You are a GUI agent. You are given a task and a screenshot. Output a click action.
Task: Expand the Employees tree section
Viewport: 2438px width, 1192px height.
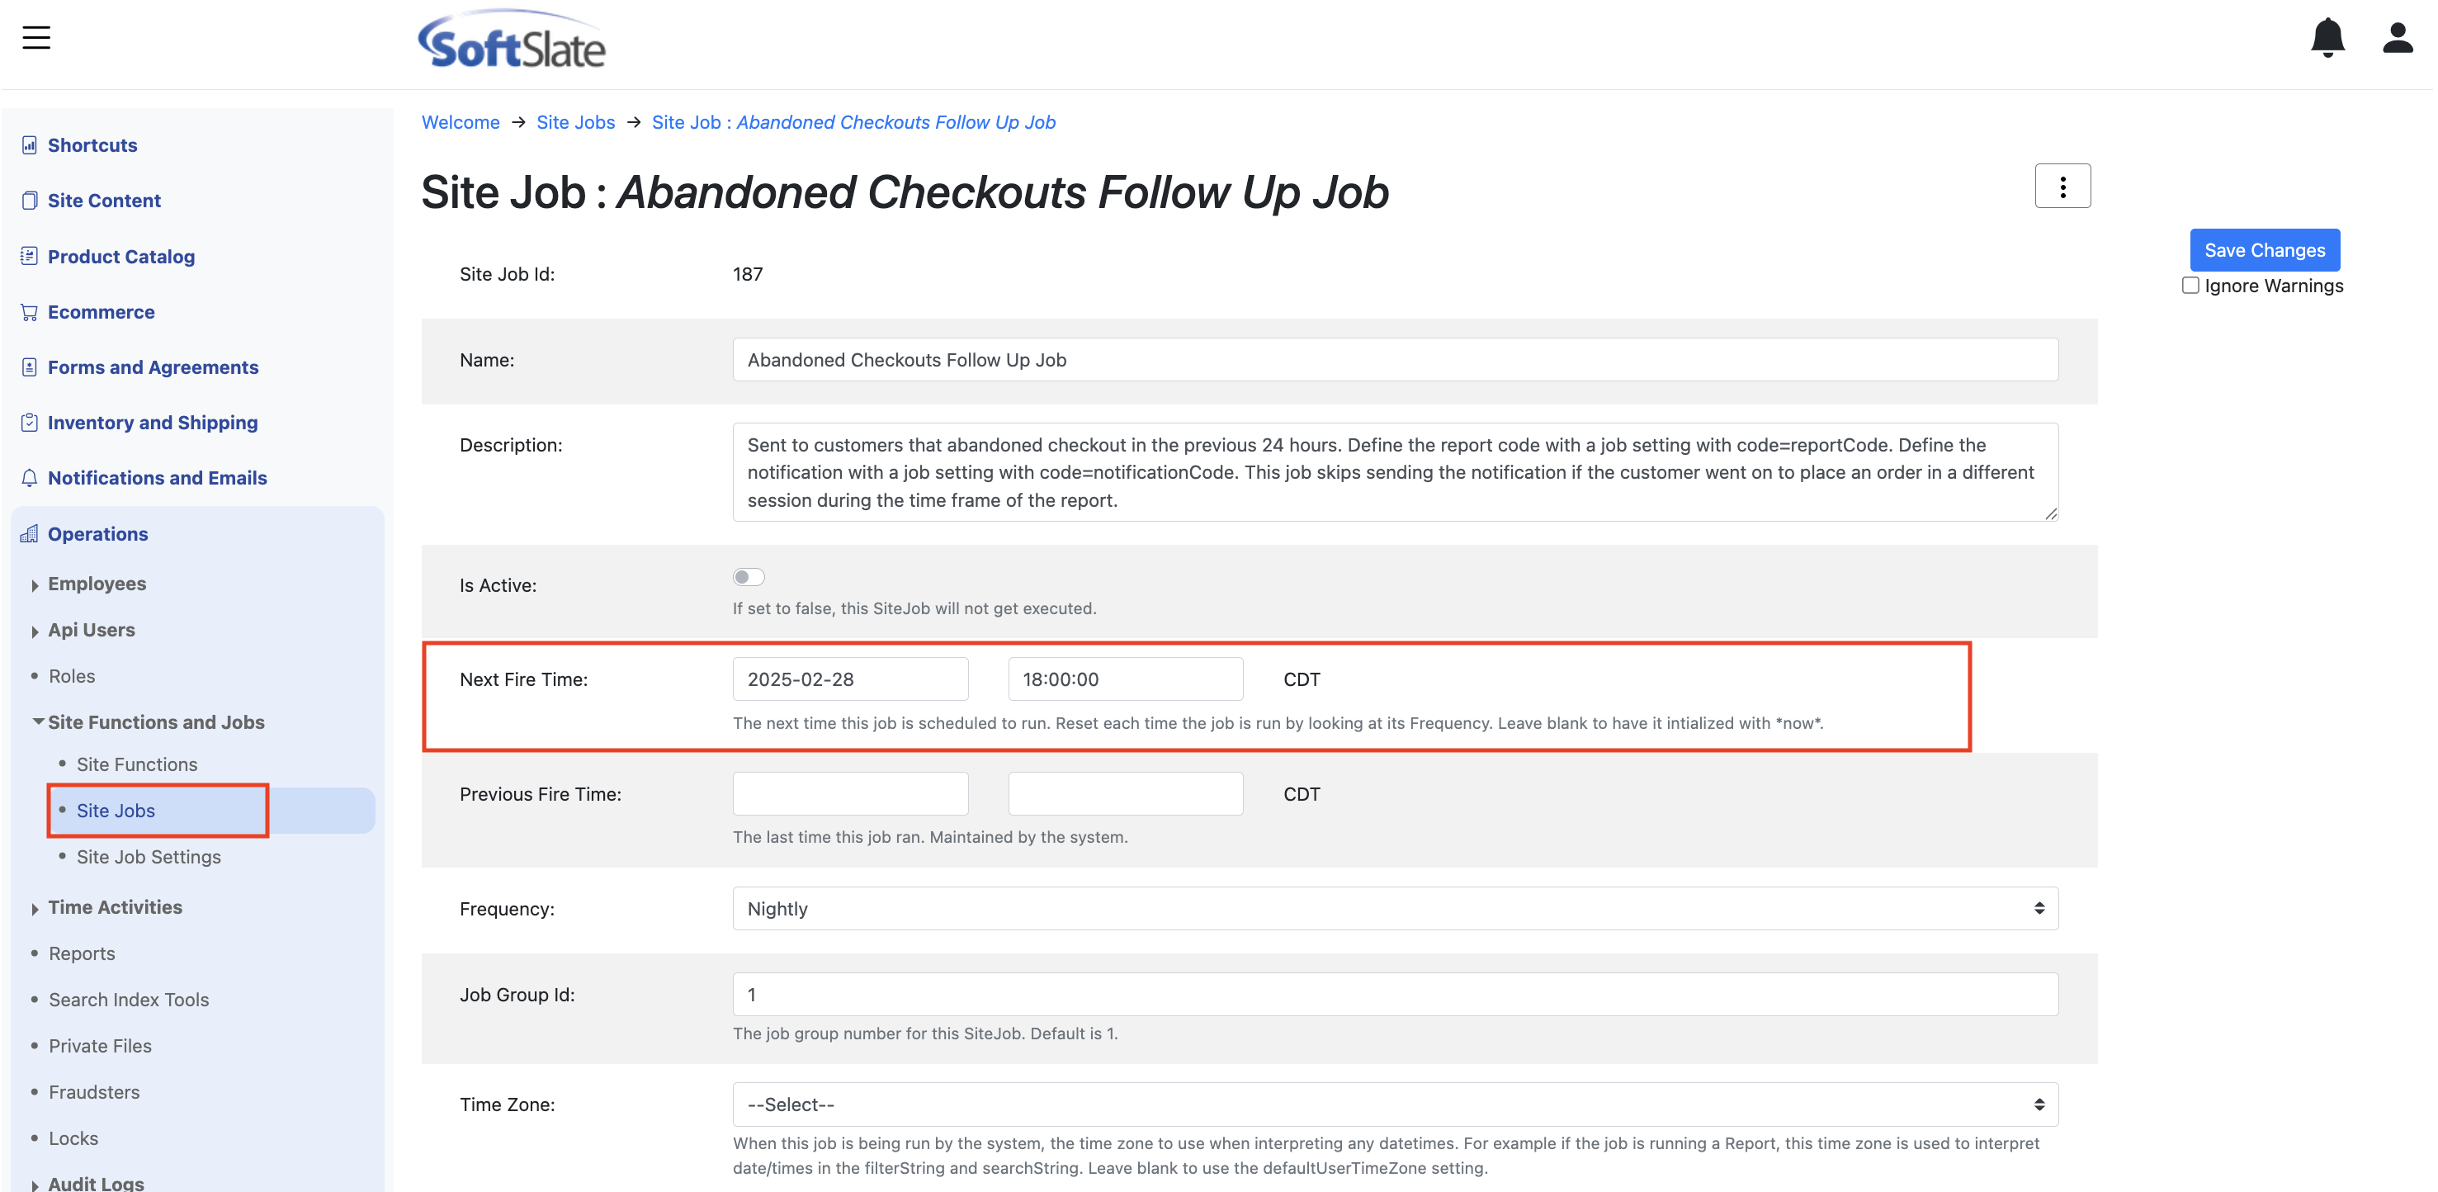pos(35,584)
